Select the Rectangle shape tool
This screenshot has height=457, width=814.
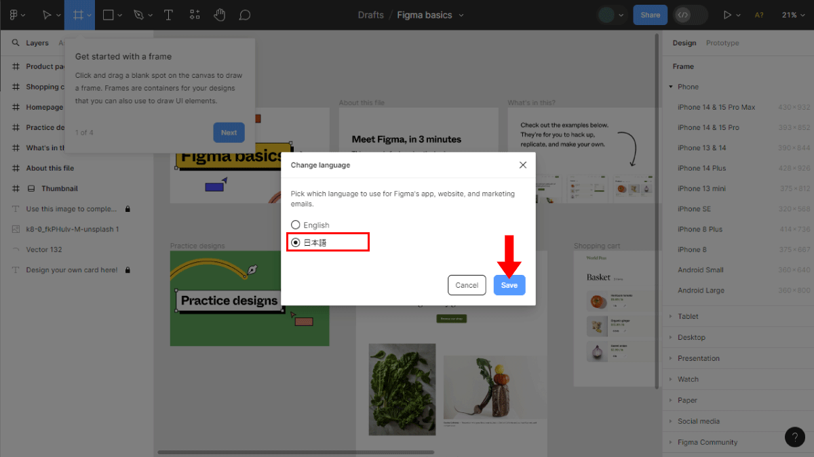(x=108, y=15)
